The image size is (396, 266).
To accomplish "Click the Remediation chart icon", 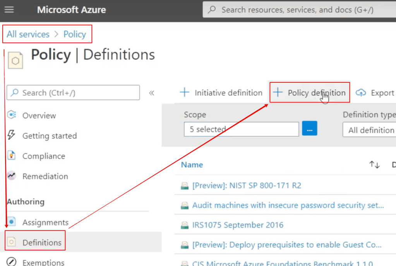I will pyautogui.click(x=12, y=176).
